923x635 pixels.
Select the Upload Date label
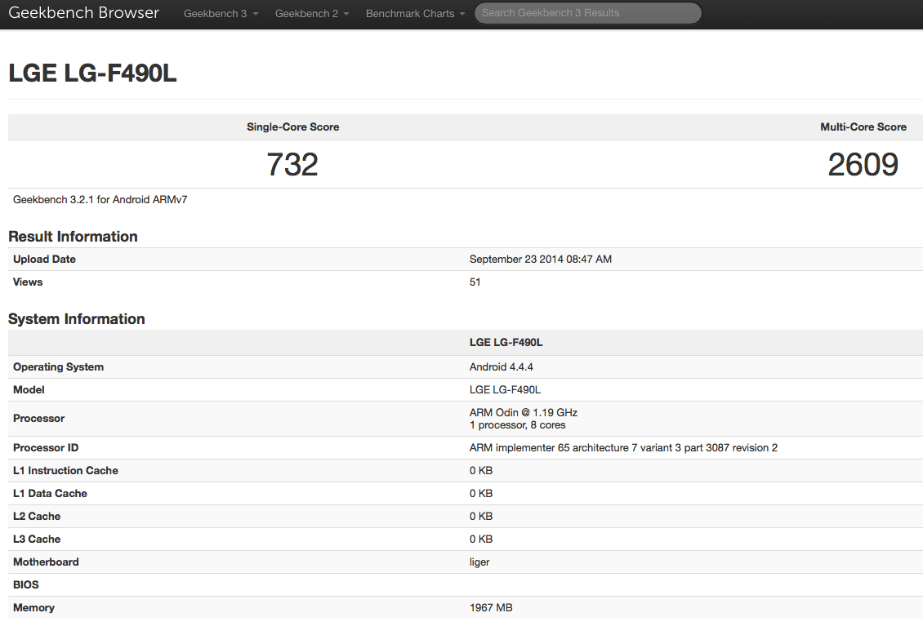click(x=44, y=260)
